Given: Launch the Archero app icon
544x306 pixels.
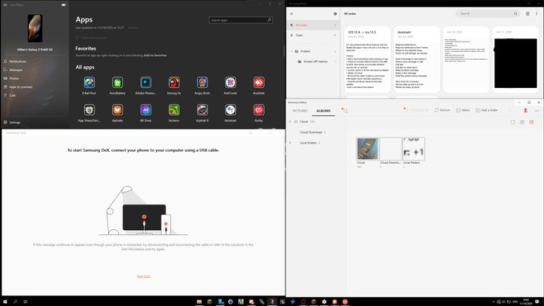Looking at the screenshot, I should click(x=174, y=109).
